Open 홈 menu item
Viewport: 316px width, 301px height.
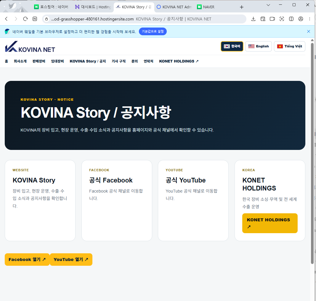coord(7,61)
